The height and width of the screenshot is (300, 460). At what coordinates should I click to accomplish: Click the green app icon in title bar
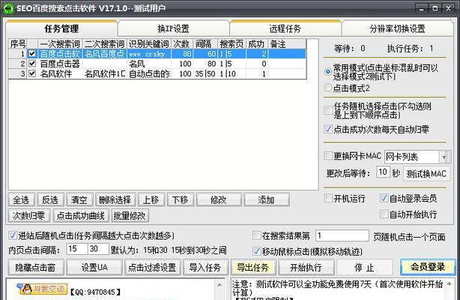8,8
